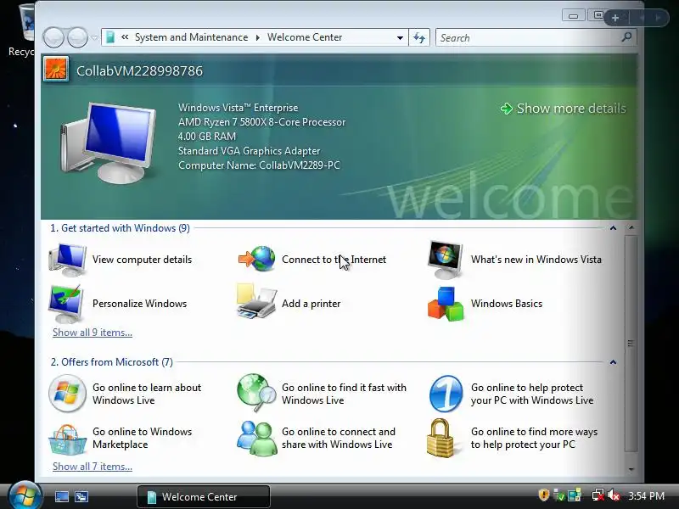This screenshot has height=509, width=679.
Task: Select the gold padlock icon
Action: [441, 438]
